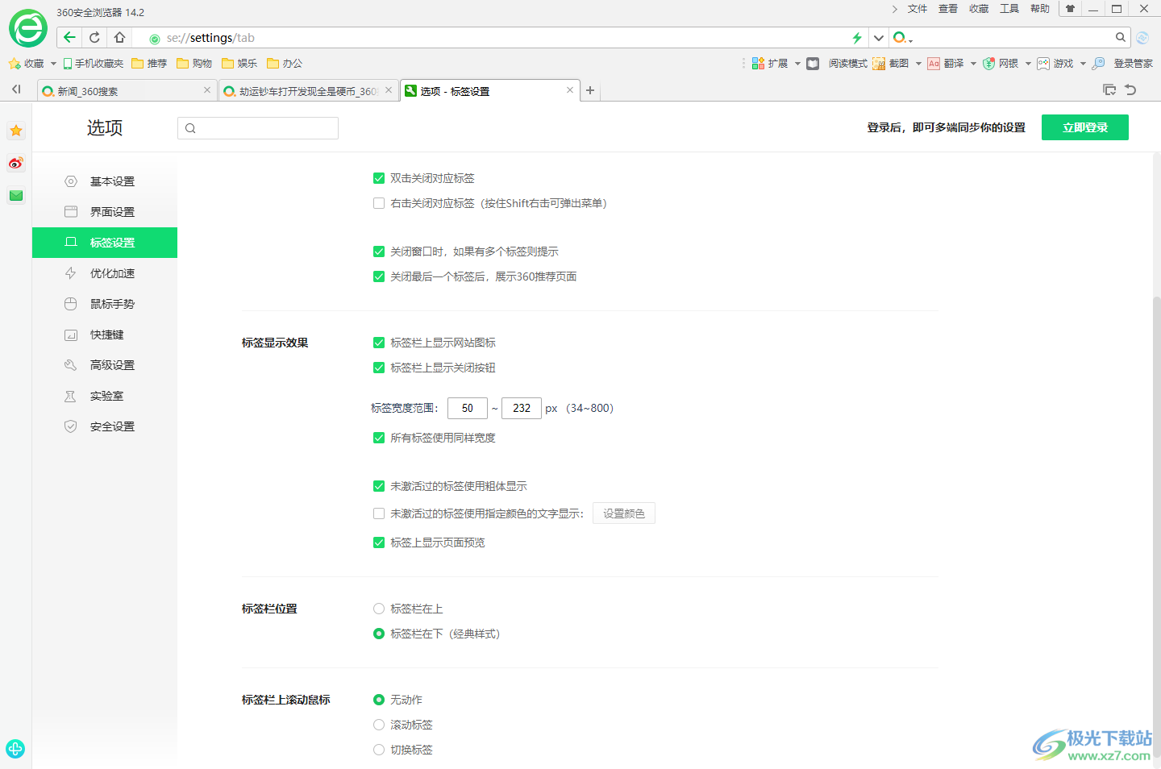
Task: Open 截图 screenshot tool
Action: pyautogui.click(x=891, y=63)
